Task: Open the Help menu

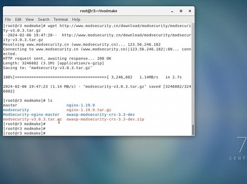Action: click(76, 19)
